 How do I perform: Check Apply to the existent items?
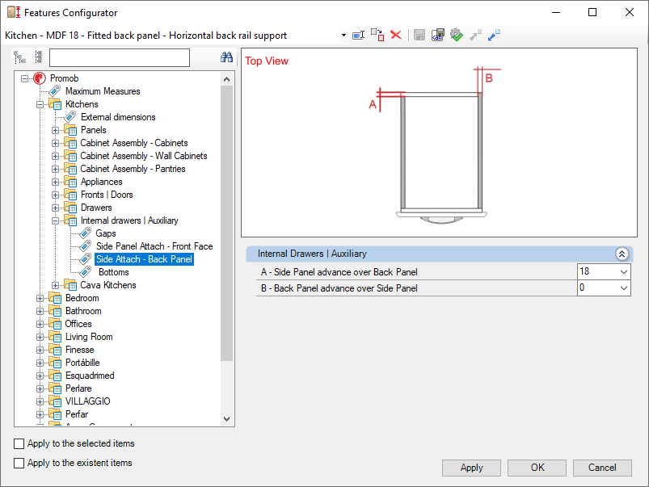(x=19, y=463)
